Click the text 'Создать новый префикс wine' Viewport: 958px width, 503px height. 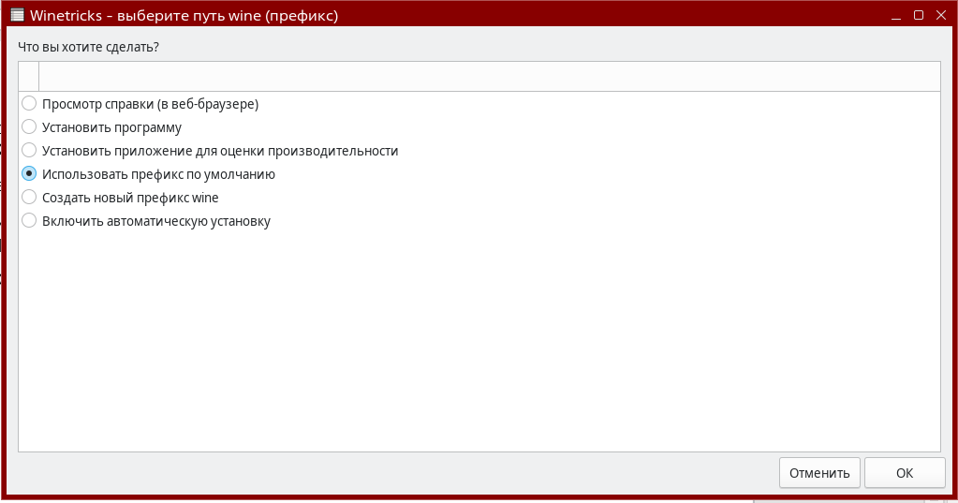coord(130,198)
